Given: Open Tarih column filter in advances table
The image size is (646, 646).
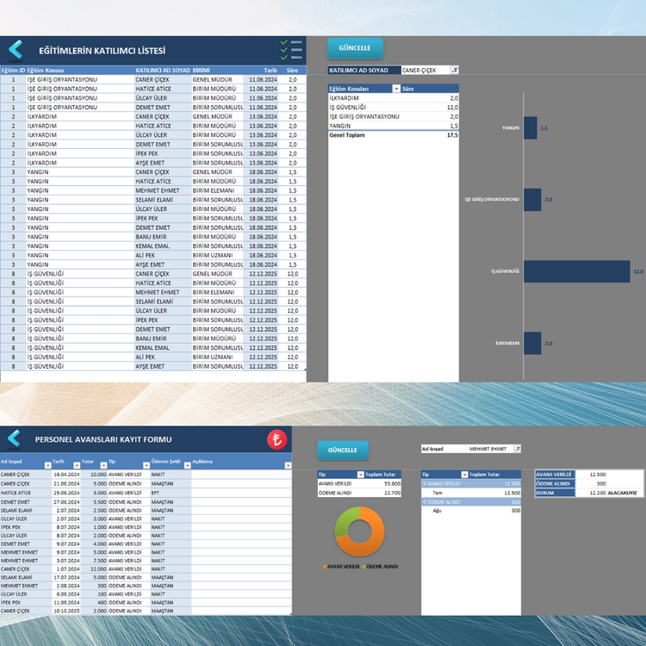Looking at the screenshot, I should 77,465.
